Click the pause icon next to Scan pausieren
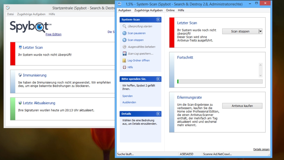 click(124, 33)
